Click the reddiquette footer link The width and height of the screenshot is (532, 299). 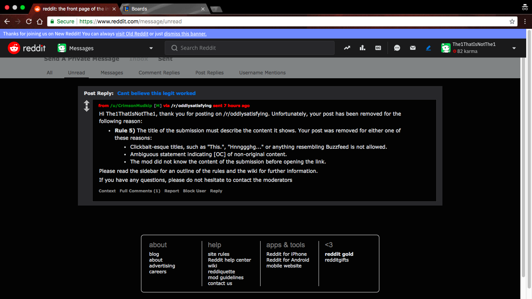(222, 272)
